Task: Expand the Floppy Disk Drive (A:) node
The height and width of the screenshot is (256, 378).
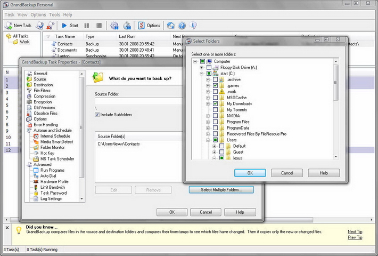Action: [202, 67]
